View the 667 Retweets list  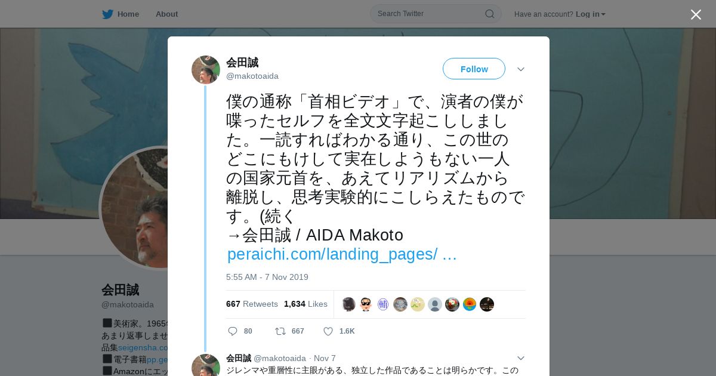pos(252,304)
